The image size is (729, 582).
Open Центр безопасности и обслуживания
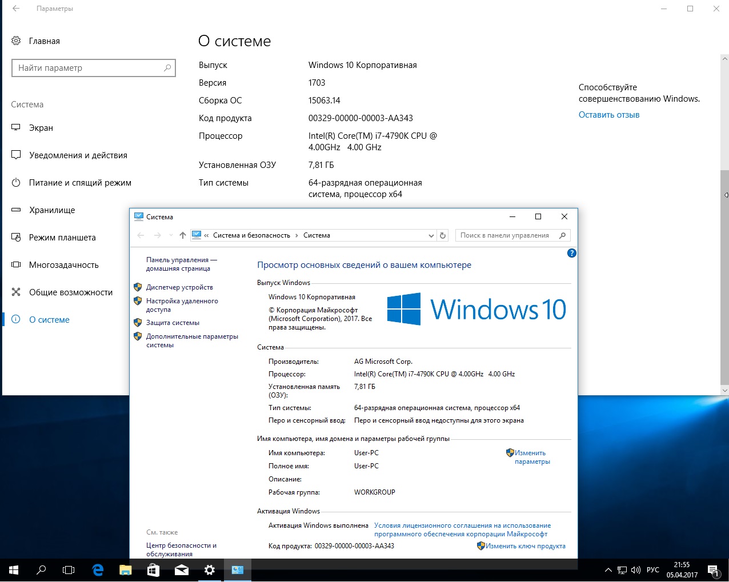coord(181,549)
